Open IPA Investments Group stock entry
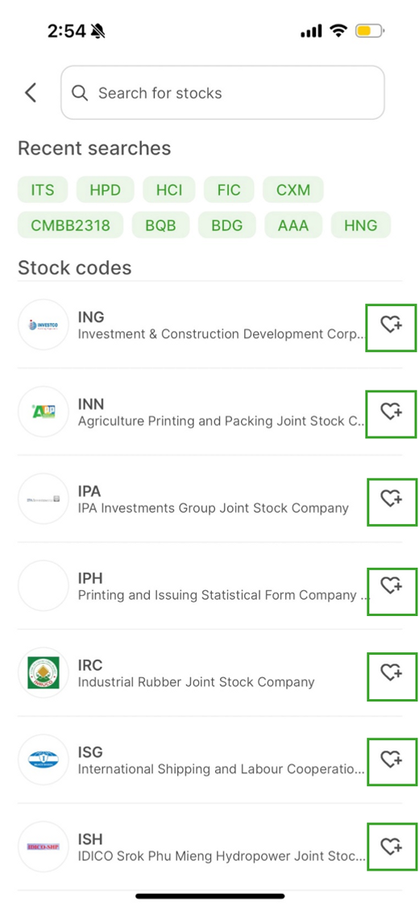 (x=191, y=499)
